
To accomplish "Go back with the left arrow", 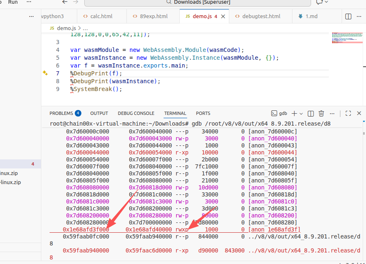I will click(65, 2).
